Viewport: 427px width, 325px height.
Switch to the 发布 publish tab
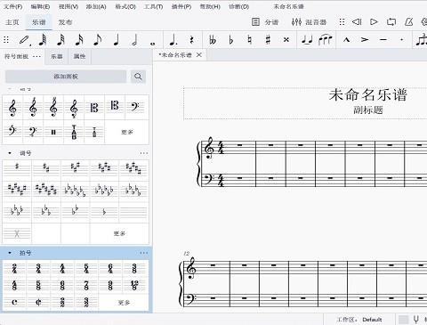(x=65, y=22)
